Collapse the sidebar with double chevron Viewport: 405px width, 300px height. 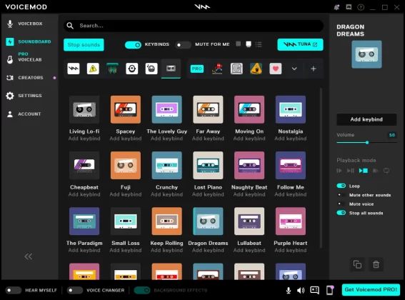coord(29,256)
